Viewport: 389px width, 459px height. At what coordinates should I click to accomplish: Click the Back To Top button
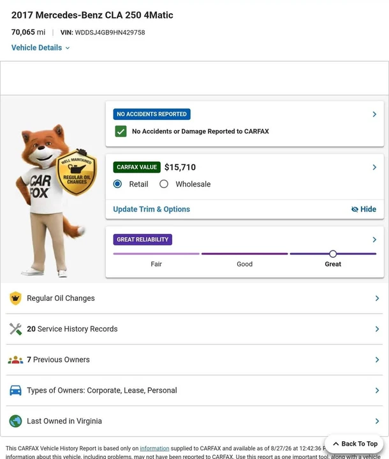coord(355,444)
